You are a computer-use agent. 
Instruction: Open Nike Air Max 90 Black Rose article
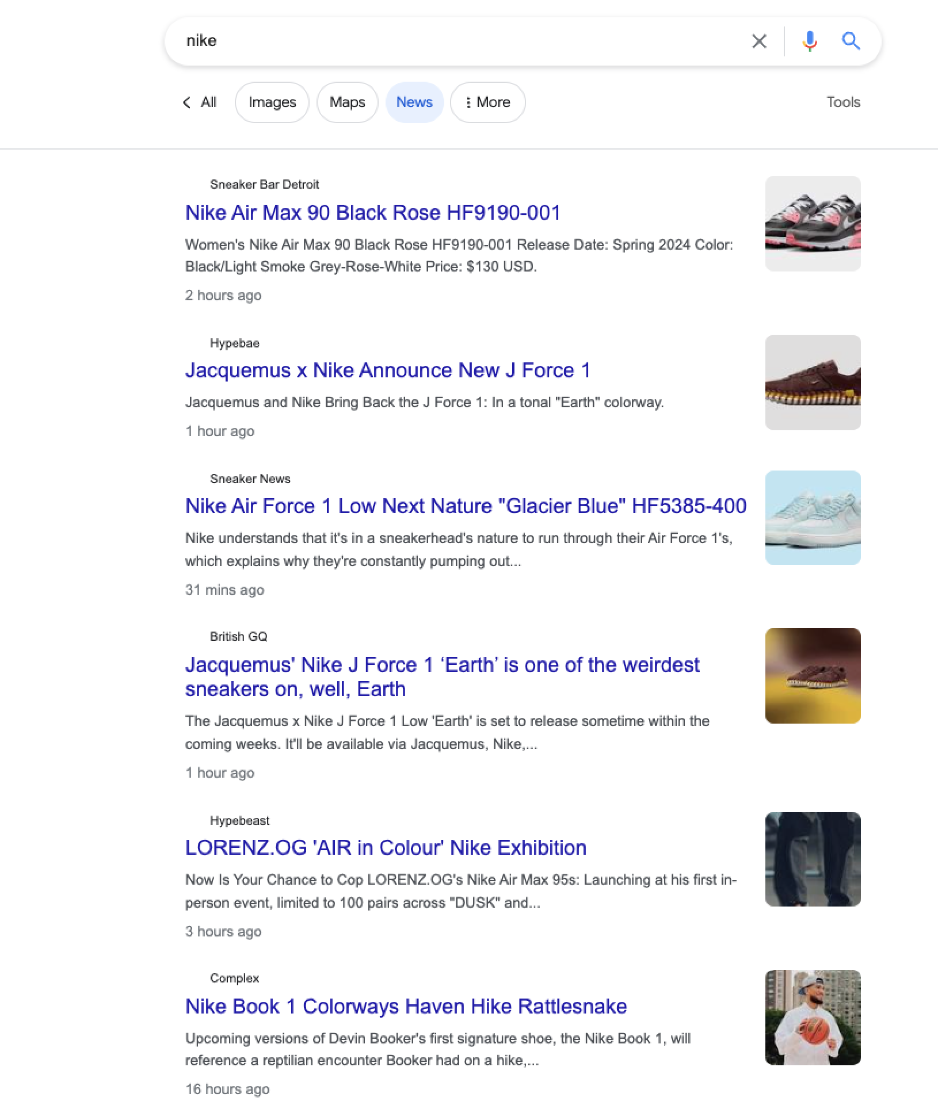(x=372, y=213)
